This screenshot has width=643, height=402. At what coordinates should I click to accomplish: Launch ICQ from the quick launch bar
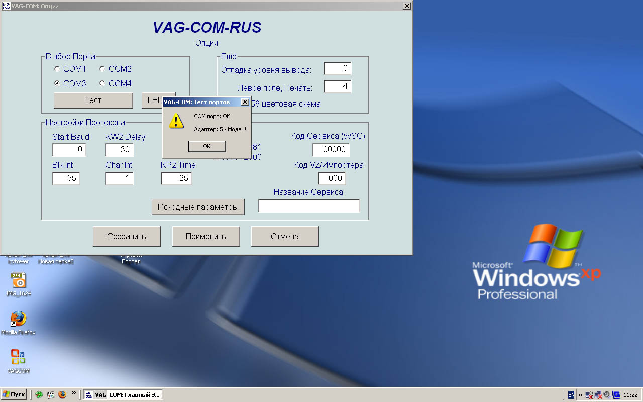click(x=39, y=394)
